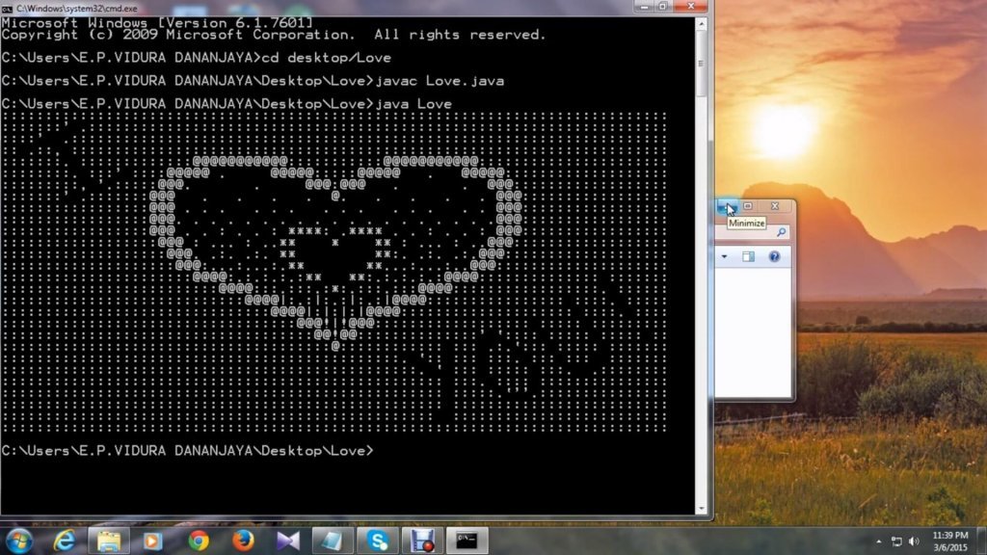The image size is (987, 555).
Task: Click the Help question mark icon
Action: pyautogui.click(x=773, y=256)
